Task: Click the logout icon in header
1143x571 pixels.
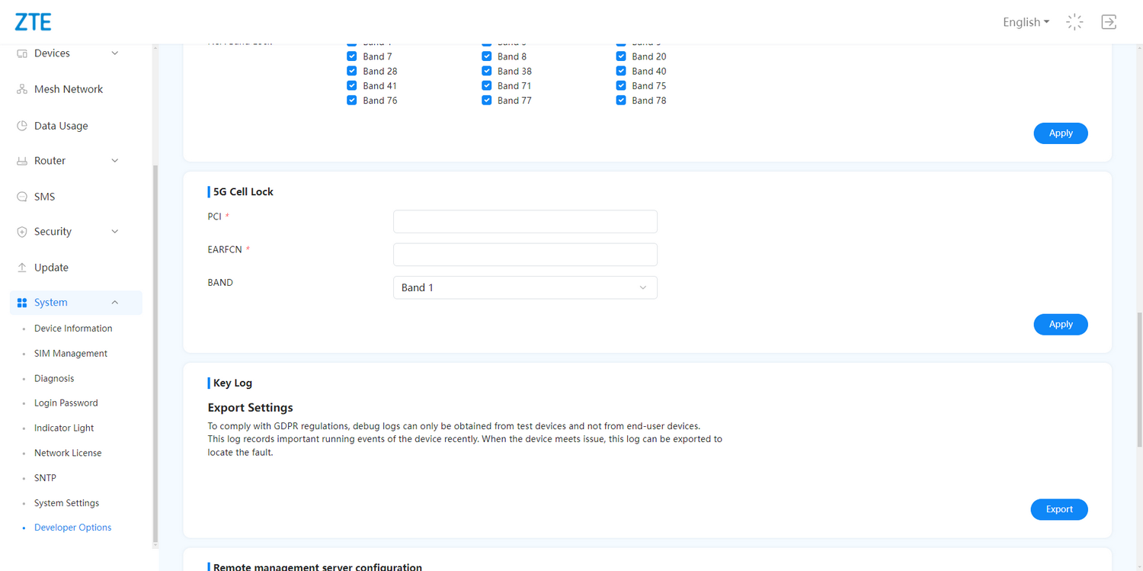Action: pyautogui.click(x=1109, y=22)
